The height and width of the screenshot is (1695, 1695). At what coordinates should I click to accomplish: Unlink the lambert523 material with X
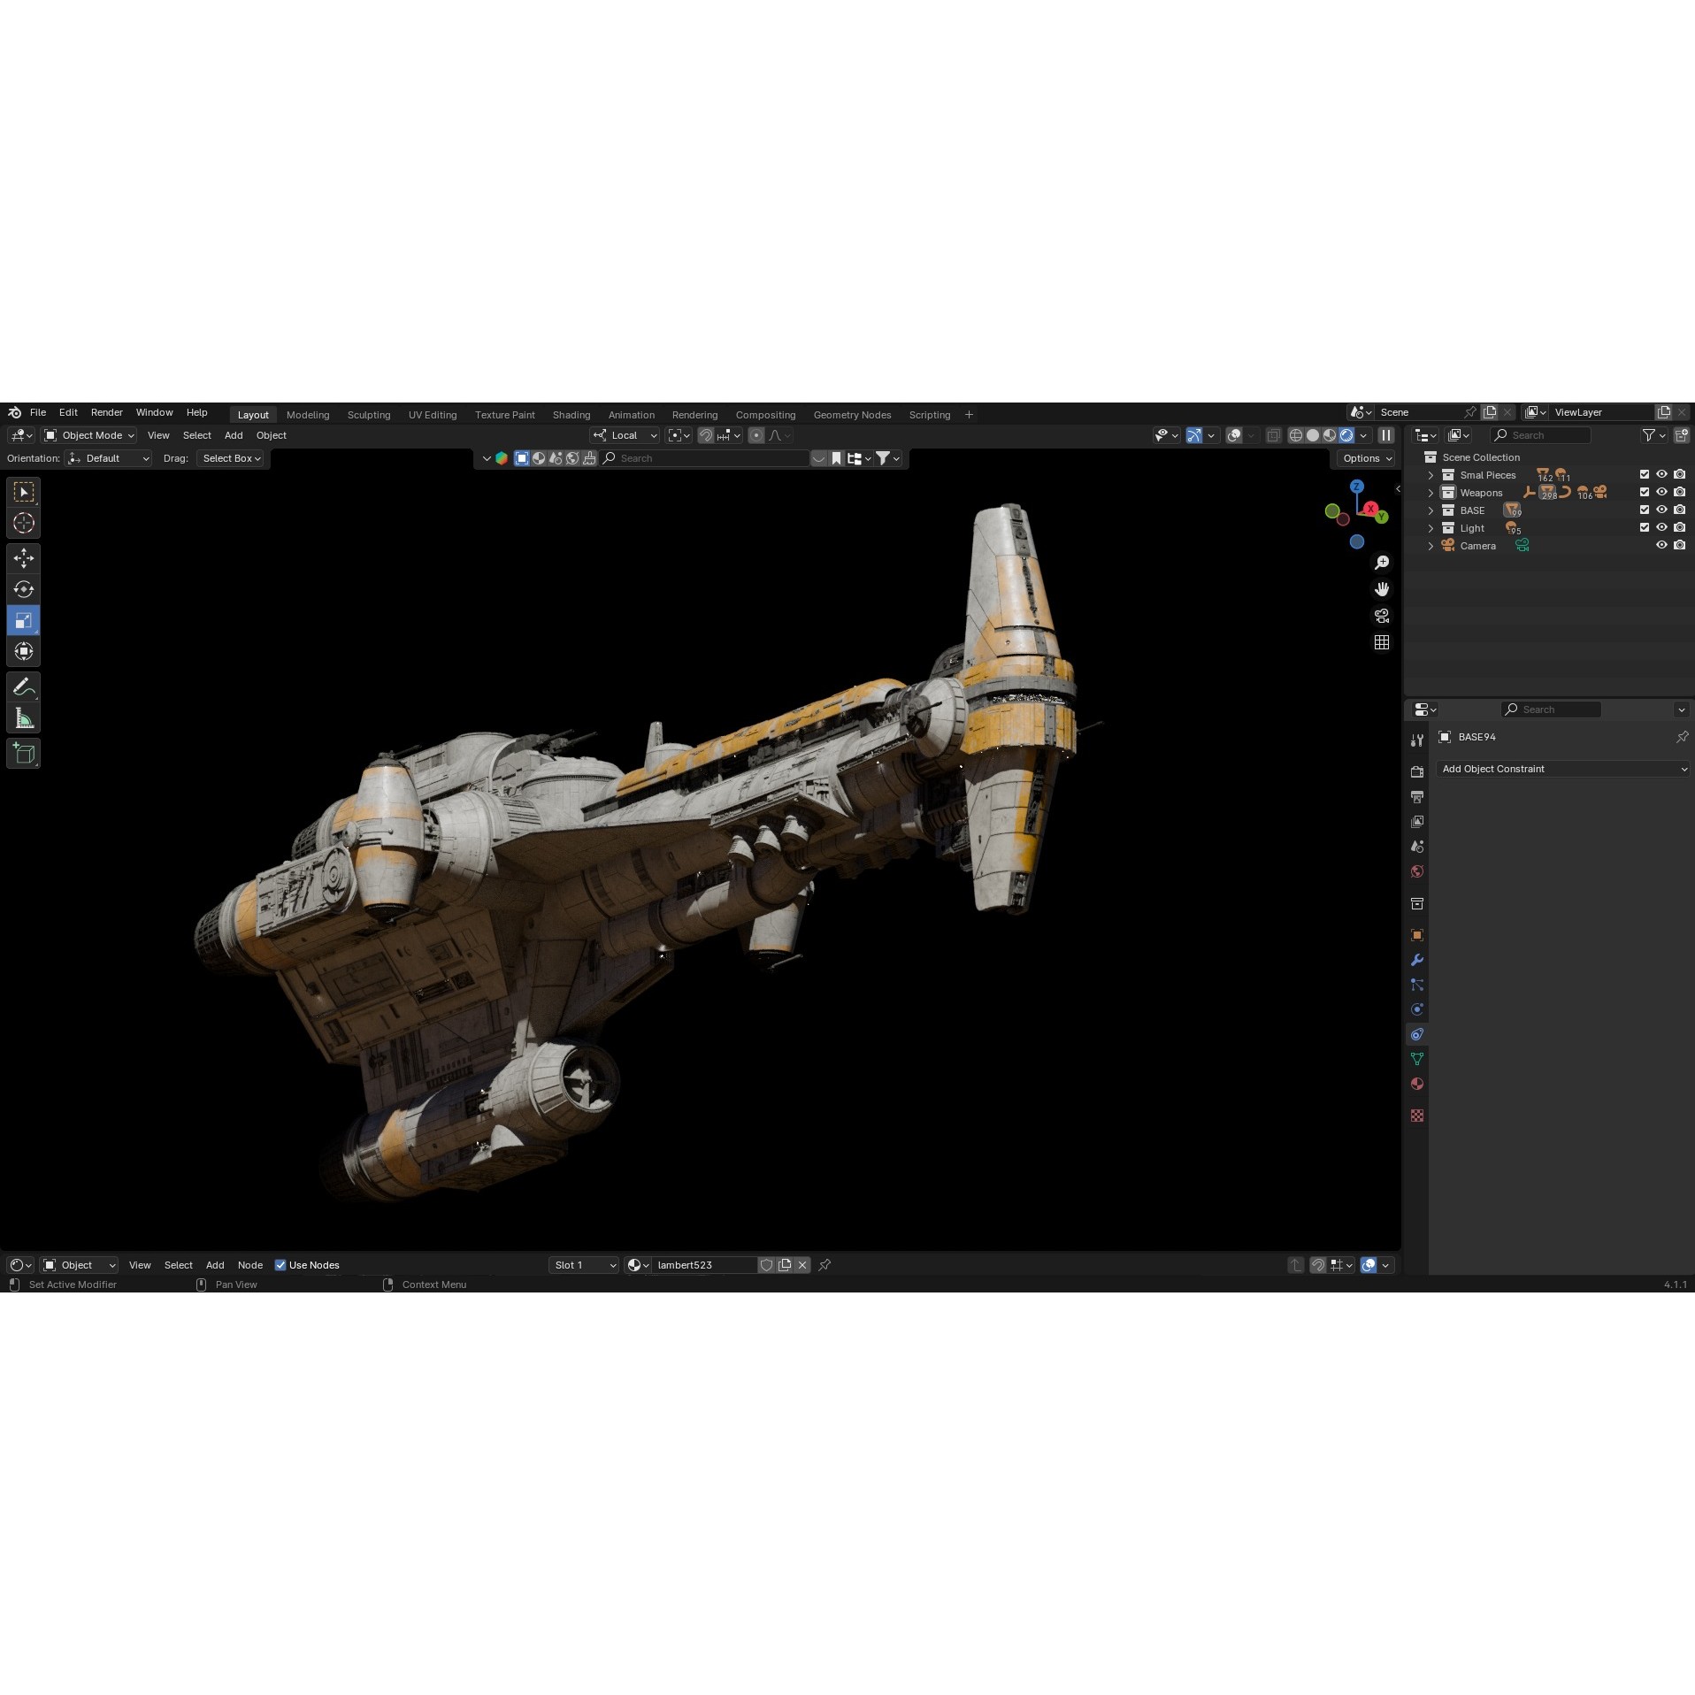(x=802, y=1265)
